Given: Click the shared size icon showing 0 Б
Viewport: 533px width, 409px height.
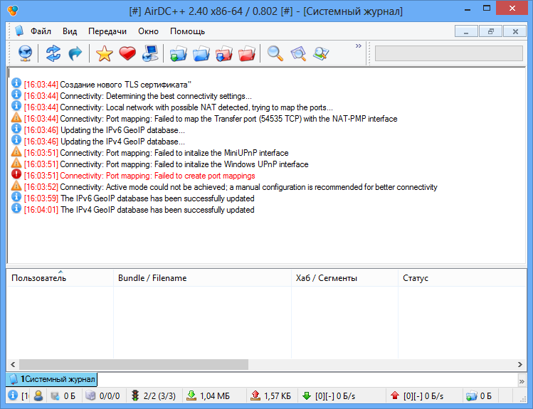Looking at the screenshot, I should pyautogui.click(x=55, y=395).
